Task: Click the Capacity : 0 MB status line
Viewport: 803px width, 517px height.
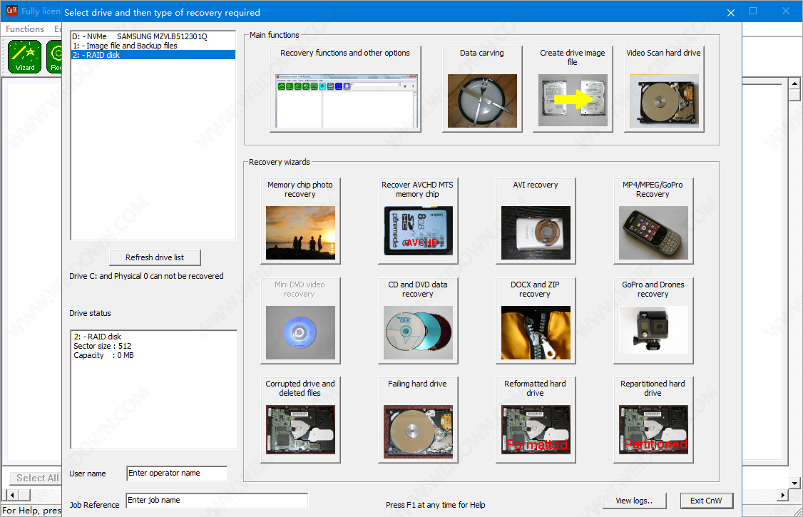Action: point(104,355)
